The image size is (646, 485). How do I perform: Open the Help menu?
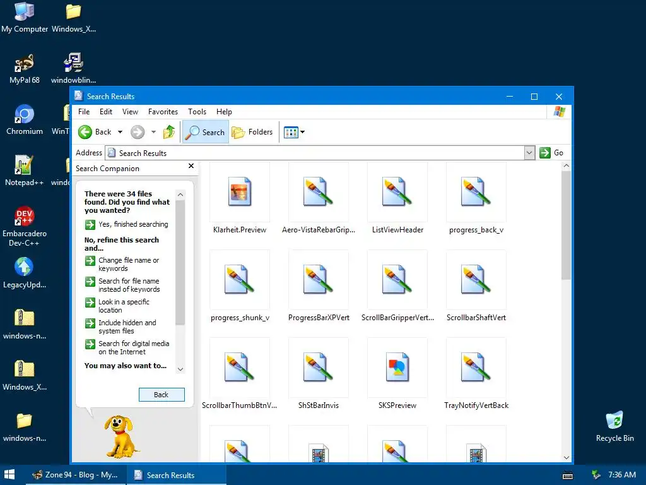[x=224, y=112]
